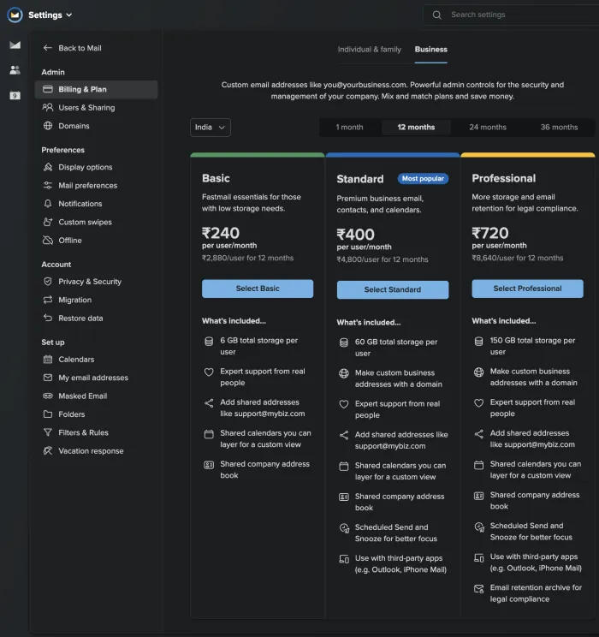Select the 1 month billing period
Screen dimensions: 599x637
(349, 128)
